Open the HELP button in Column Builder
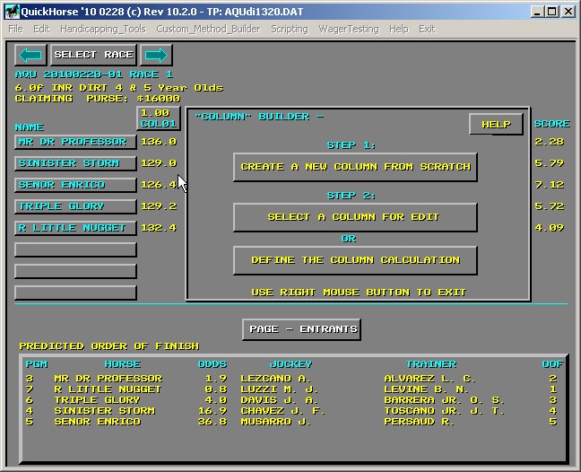This screenshot has height=472, width=581. [496, 125]
